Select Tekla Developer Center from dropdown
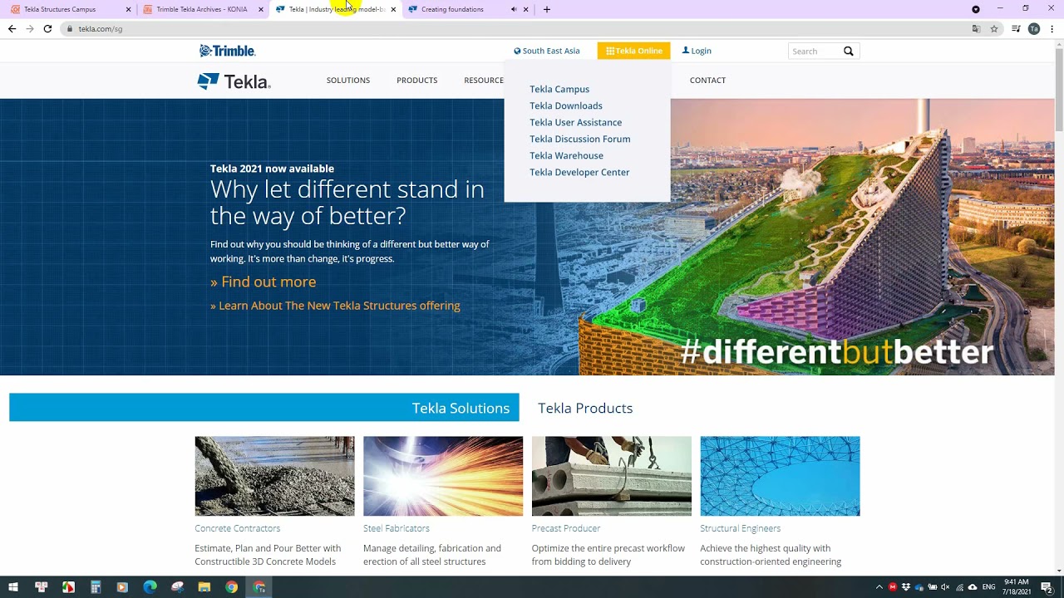The height and width of the screenshot is (598, 1064). click(579, 172)
